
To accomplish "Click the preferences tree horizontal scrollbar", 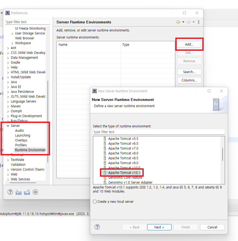I will 23,183.
